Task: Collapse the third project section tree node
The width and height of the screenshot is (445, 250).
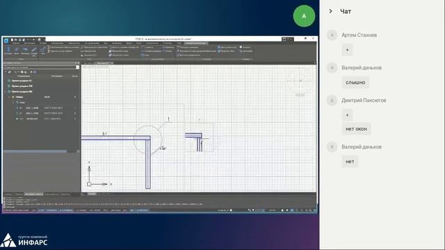Action: click(6, 92)
